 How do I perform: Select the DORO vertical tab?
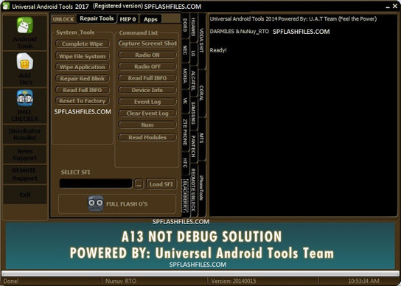point(185,26)
